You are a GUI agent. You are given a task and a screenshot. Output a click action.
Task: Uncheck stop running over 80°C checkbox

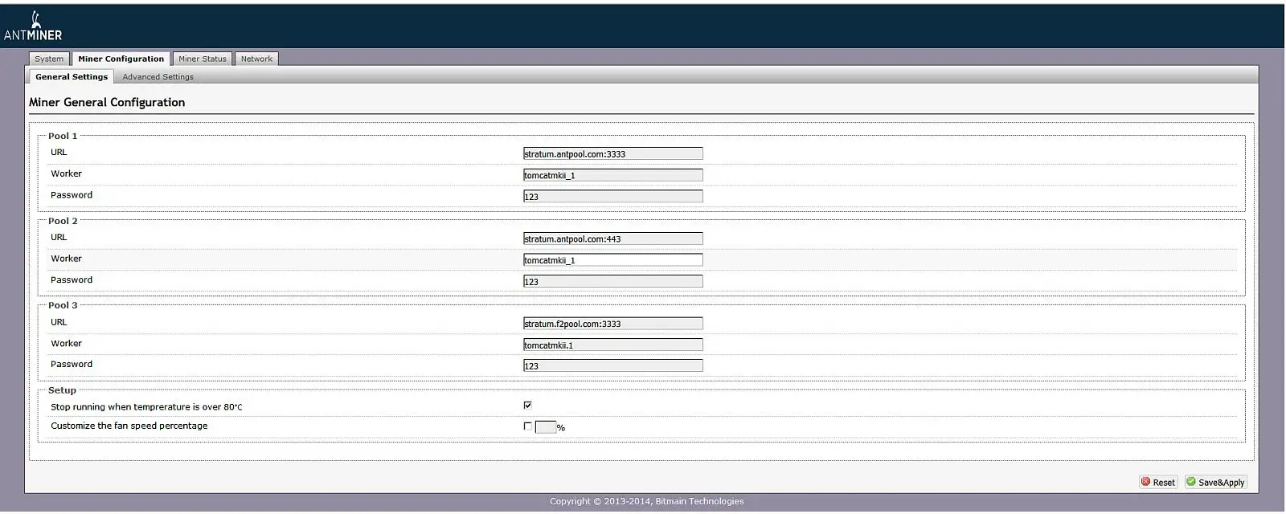[527, 406]
